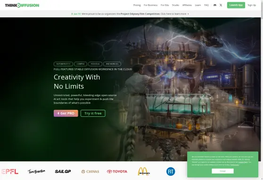This screenshot has width=263, height=180.
Task: Open the Pricing menu item
Action: [x=137, y=5]
